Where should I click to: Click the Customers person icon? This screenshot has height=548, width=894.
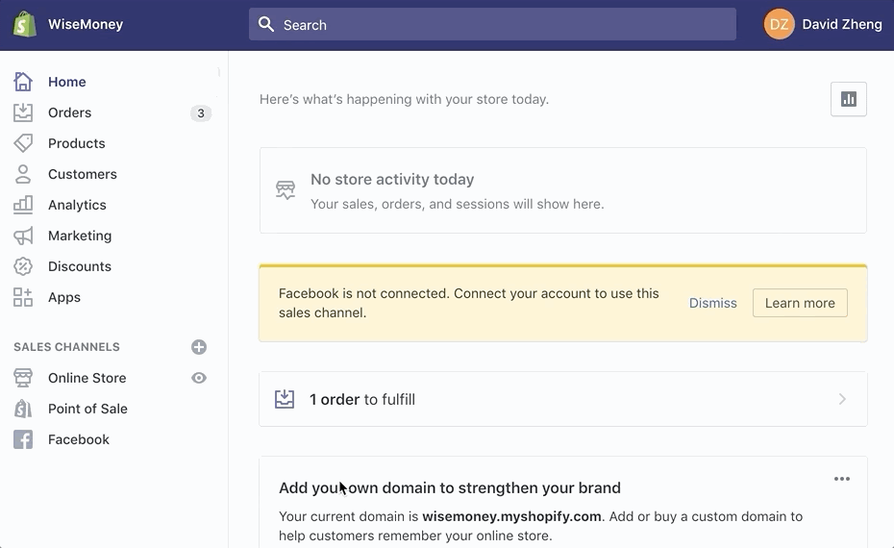pos(23,174)
